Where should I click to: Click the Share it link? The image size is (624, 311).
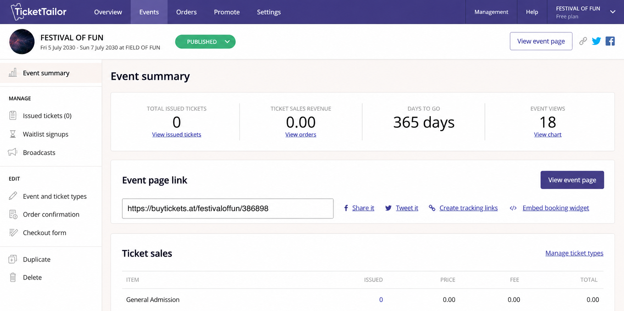(363, 208)
